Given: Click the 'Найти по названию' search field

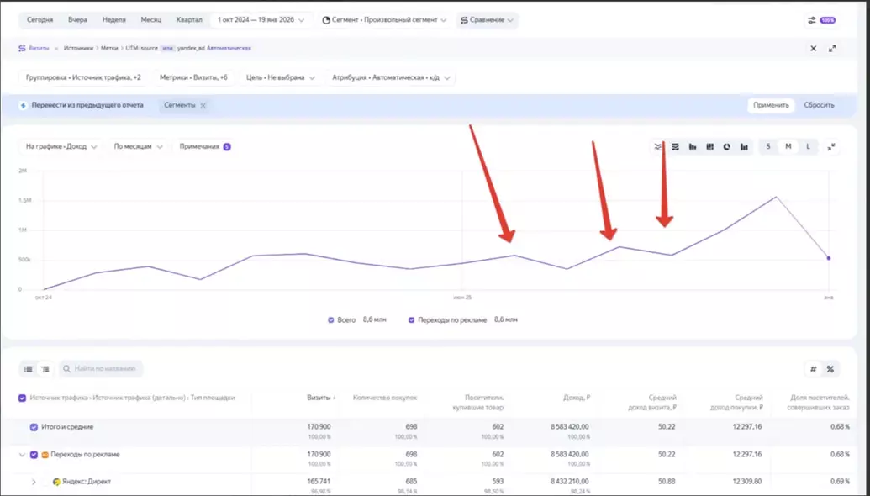Looking at the screenshot, I should point(105,368).
